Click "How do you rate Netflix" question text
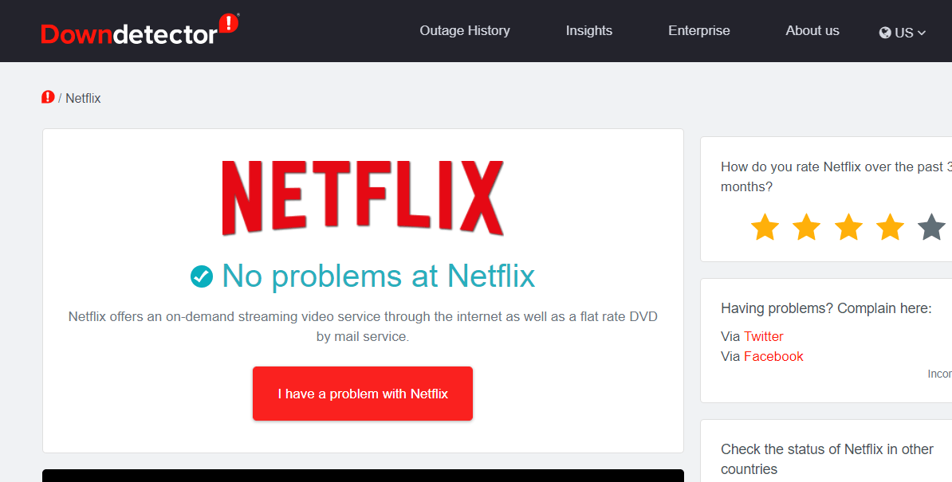Screen dimensions: 952x482 pyautogui.click(x=836, y=176)
